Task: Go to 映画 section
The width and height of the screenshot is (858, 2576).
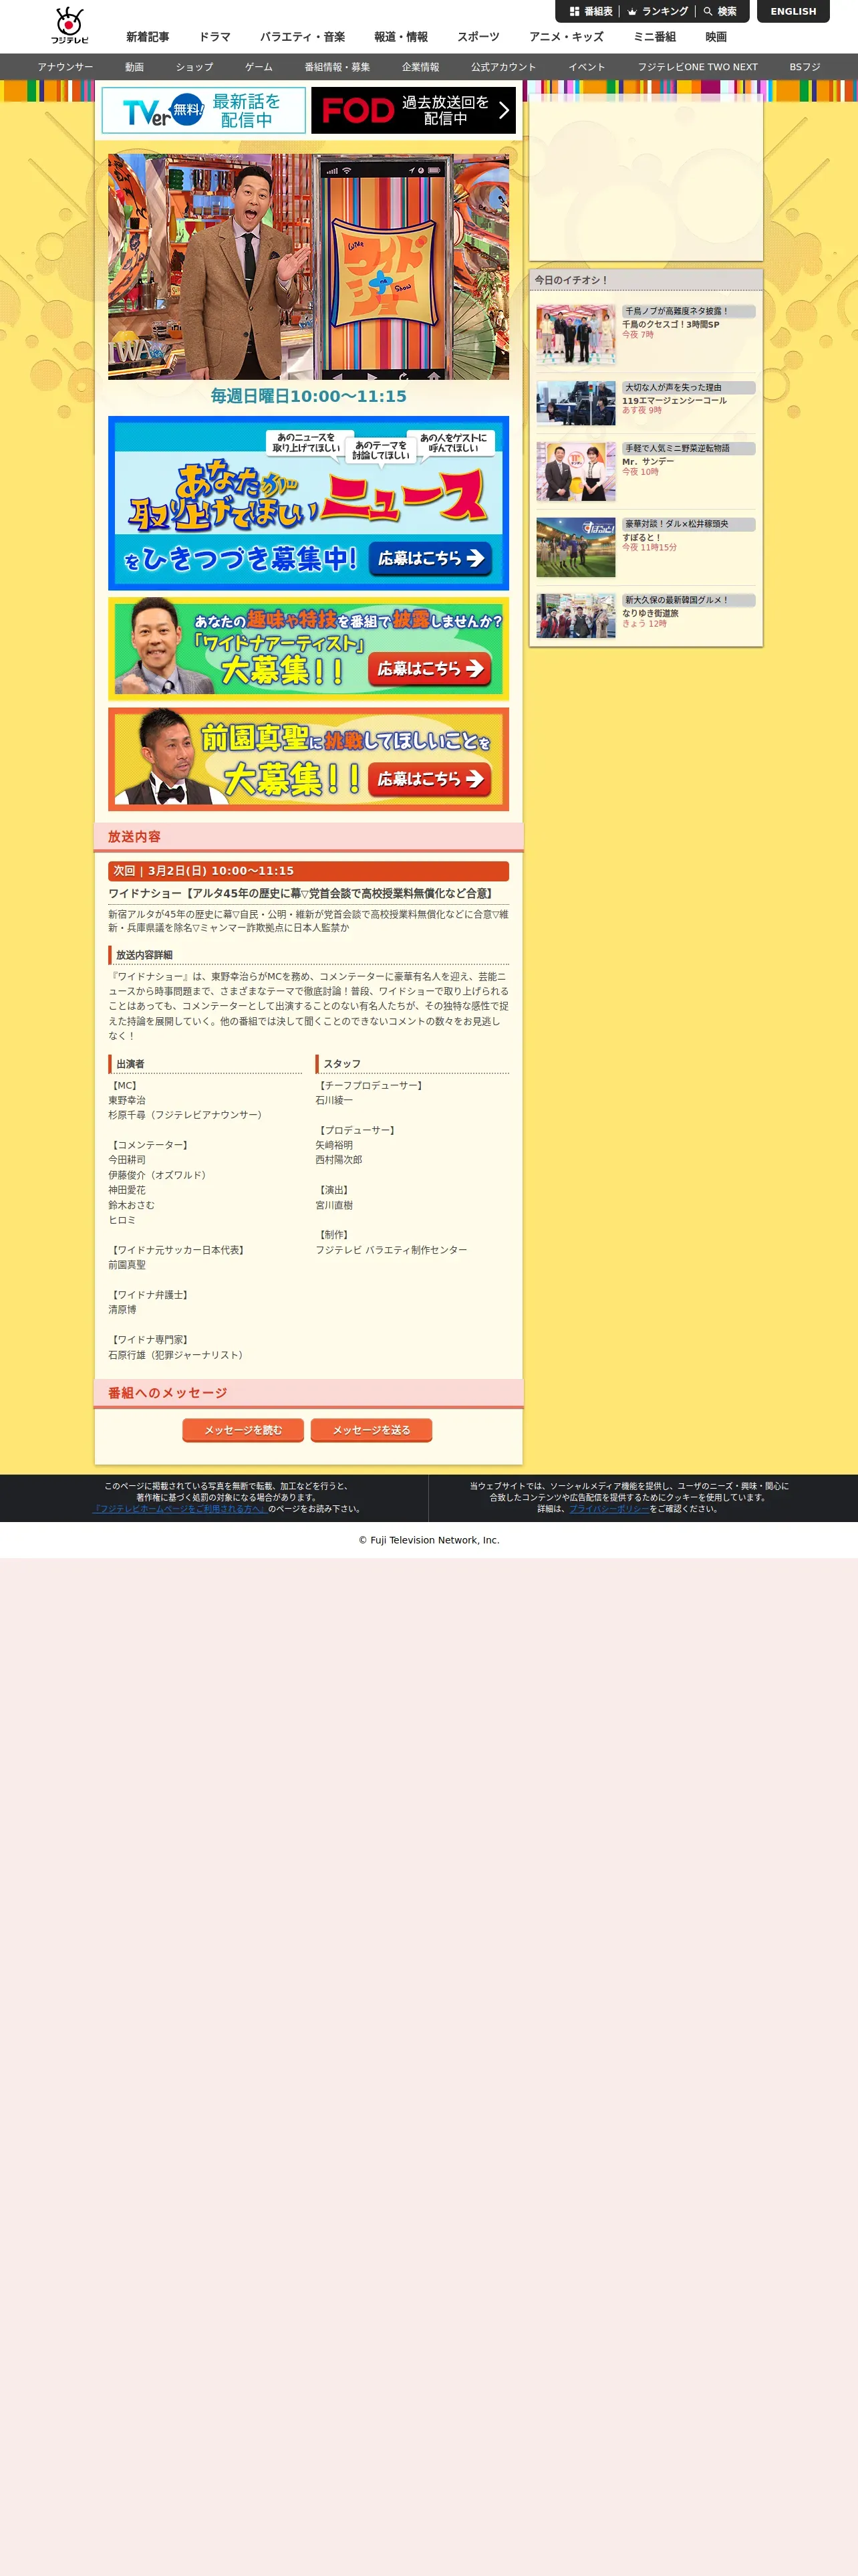Action: (x=716, y=37)
